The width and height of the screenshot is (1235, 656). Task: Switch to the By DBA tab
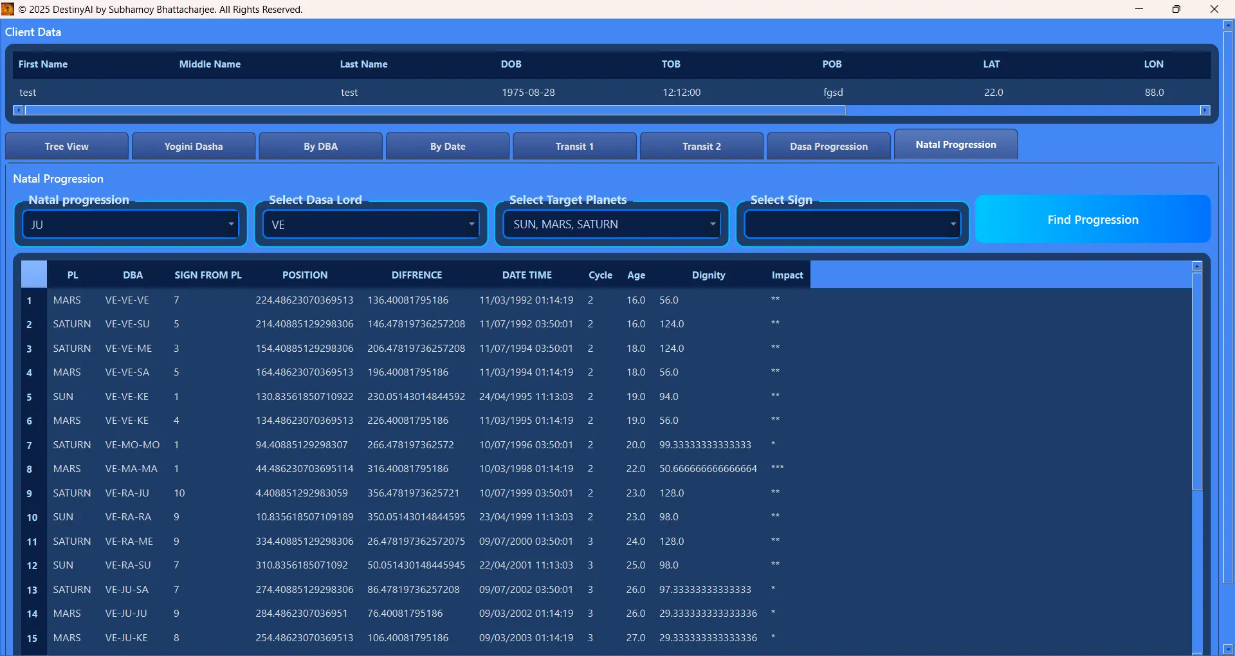pyautogui.click(x=320, y=146)
